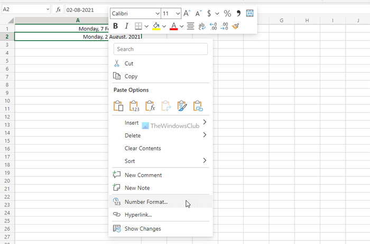Apply percent style format
The image size is (370, 244).
click(x=227, y=13)
